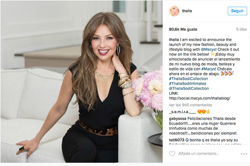Screen dimensions: 250x166
Task: Open commenter tati6073 profile
Action: (x=177, y=140)
